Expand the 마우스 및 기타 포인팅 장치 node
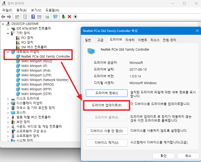Viewport: 201px width, 162px height. (8, 108)
